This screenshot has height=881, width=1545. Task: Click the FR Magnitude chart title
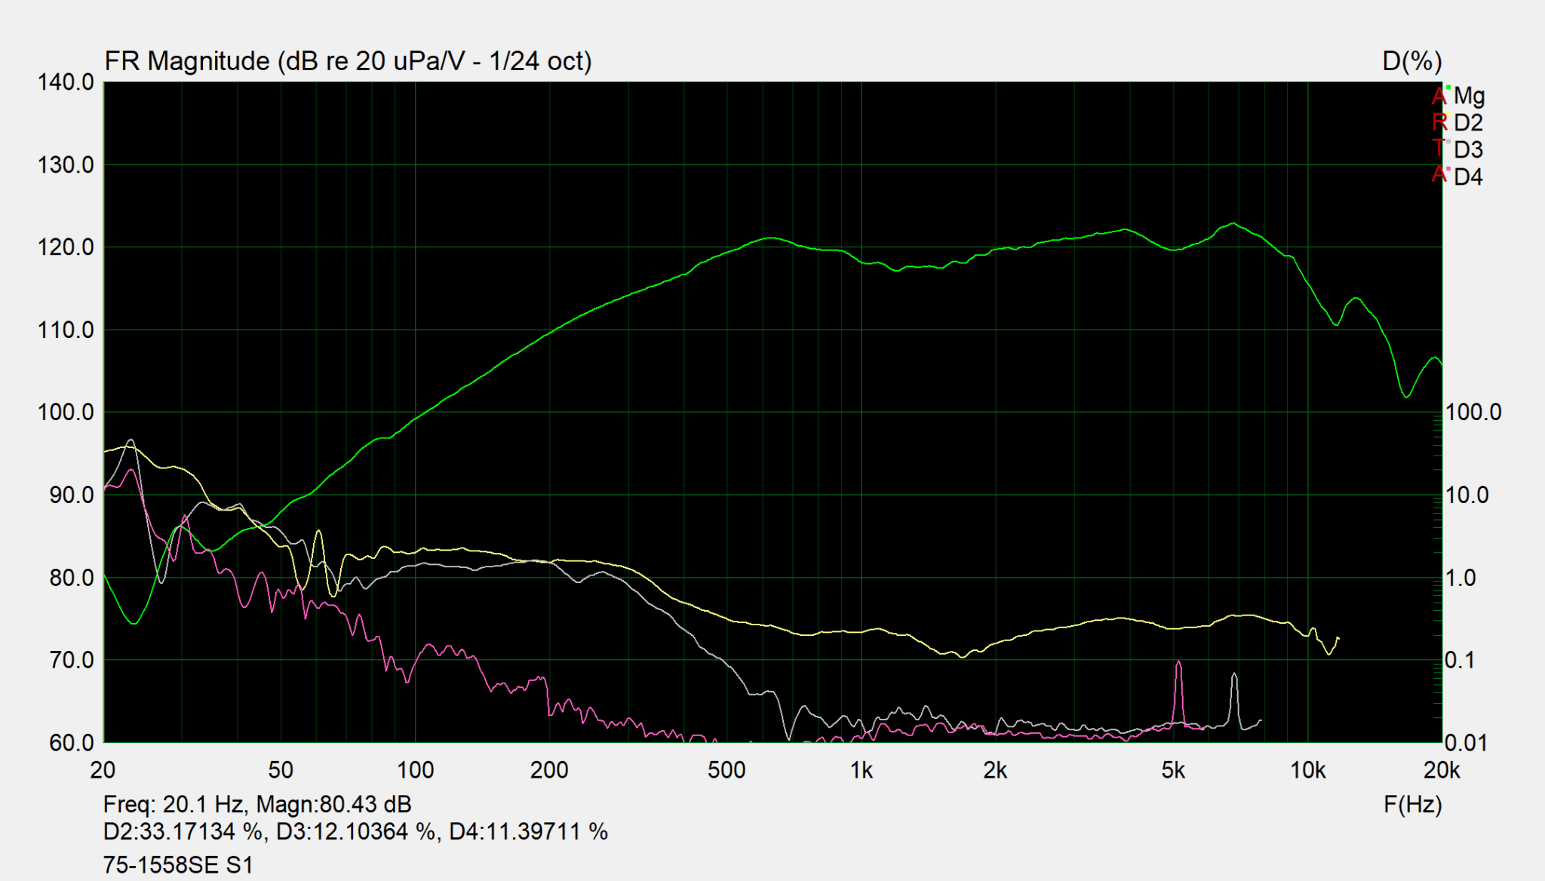pyautogui.click(x=348, y=60)
